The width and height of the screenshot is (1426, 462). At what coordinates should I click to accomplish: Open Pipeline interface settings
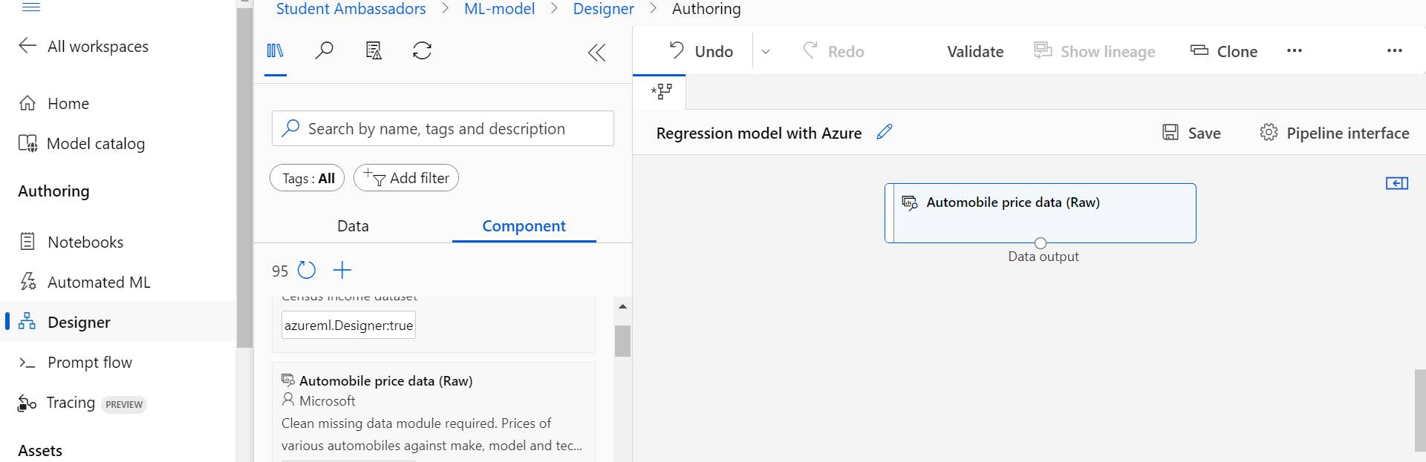click(1334, 133)
